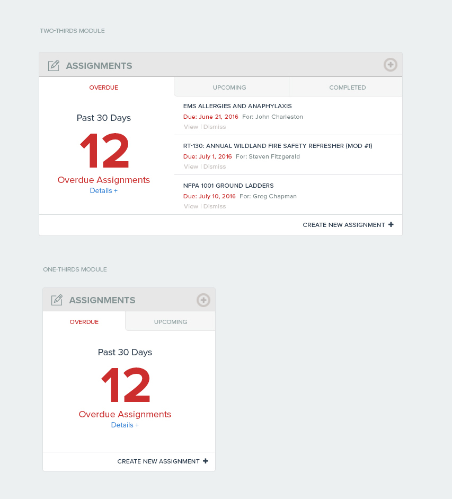The image size is (452, 499).
Task: Dismiss the EMS Allergies and Anaphylaxis assignment
Action: [215, 127]
